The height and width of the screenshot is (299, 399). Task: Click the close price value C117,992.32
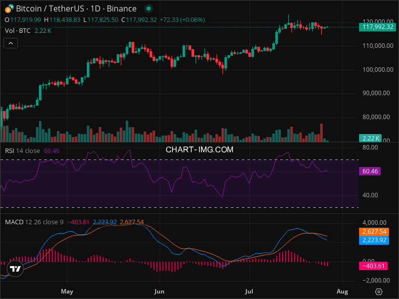coord(139,20)
